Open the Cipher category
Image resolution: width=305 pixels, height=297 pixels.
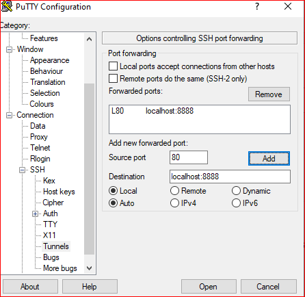coord(53,203)
